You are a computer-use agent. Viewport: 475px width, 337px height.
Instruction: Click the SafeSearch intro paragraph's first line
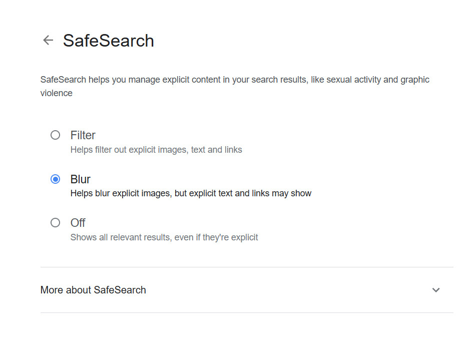235,80
